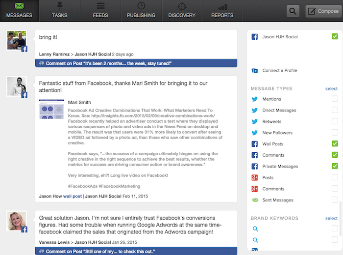Switch to the Tasks tab

coord(60,10)
